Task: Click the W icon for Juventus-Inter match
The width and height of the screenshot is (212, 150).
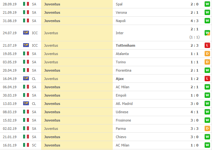Action: coord(207,33)
